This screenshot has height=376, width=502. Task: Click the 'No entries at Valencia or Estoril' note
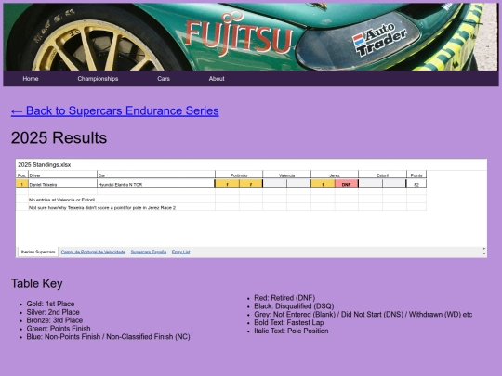click(61, 200)
